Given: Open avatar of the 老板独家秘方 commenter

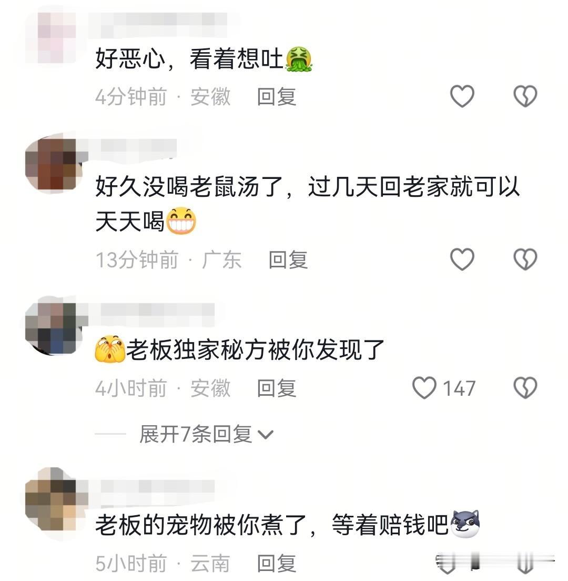Looking at the screenshot, I should [x=54, y=327].
